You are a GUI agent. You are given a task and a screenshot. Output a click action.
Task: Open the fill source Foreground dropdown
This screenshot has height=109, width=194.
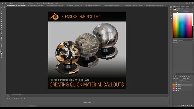[x=12, y=3]
